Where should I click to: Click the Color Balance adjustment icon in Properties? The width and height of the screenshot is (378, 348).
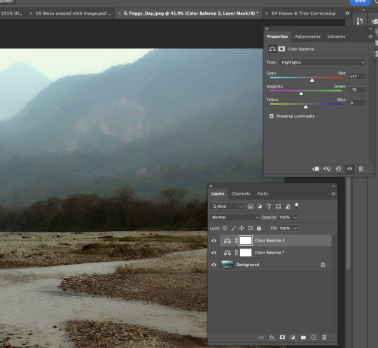coord(272,49)
